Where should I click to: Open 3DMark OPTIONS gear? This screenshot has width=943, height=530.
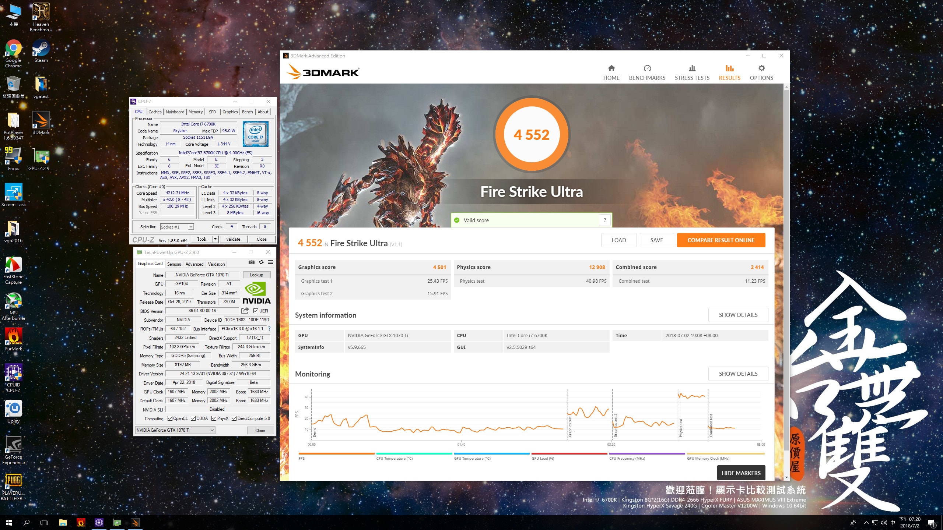(761, 73)
